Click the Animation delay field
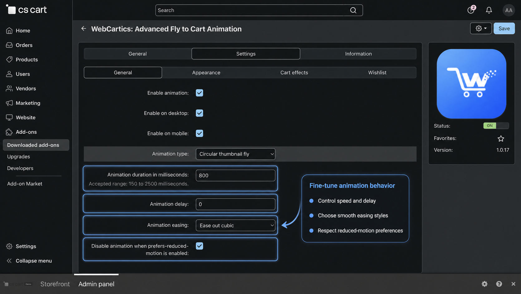The image size is (521, 294). 236,204
